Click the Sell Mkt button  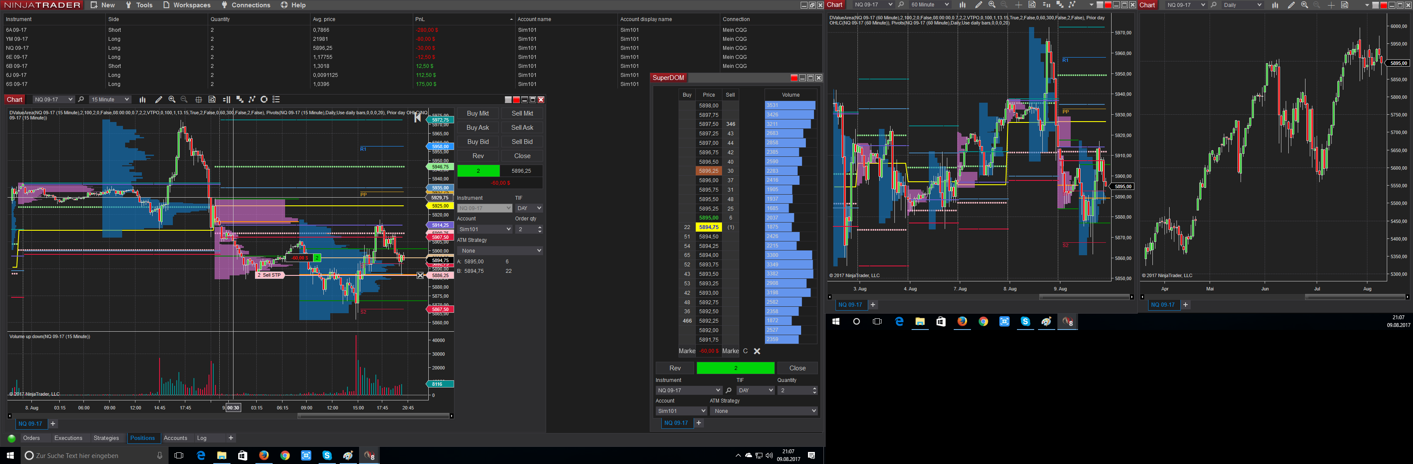coord(522,113)
